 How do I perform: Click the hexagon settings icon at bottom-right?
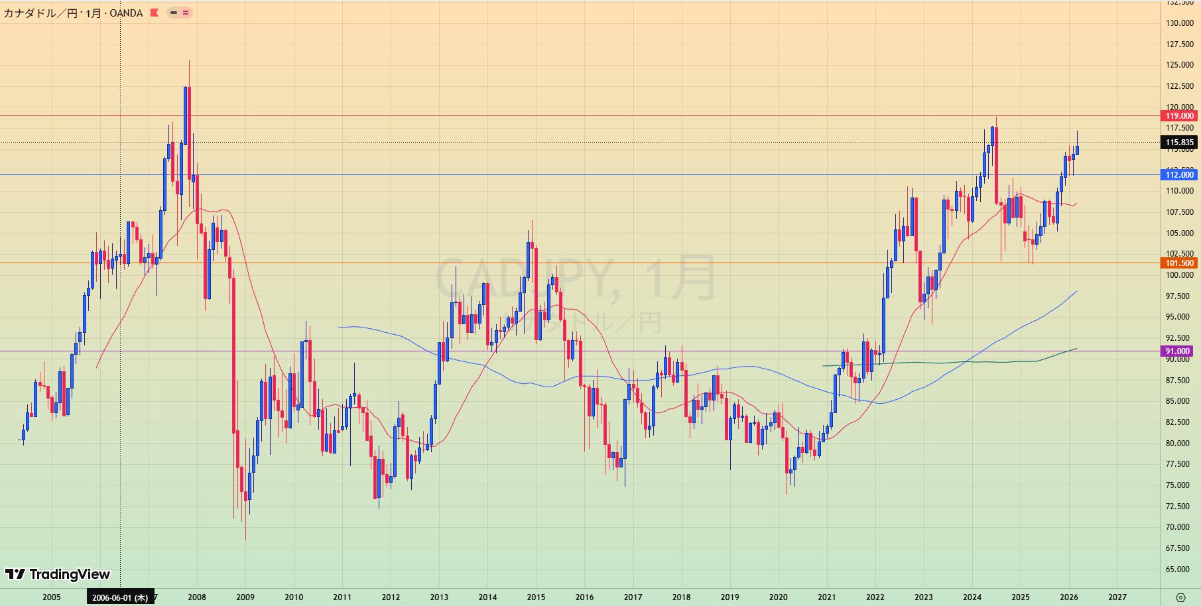[1180, 597]
